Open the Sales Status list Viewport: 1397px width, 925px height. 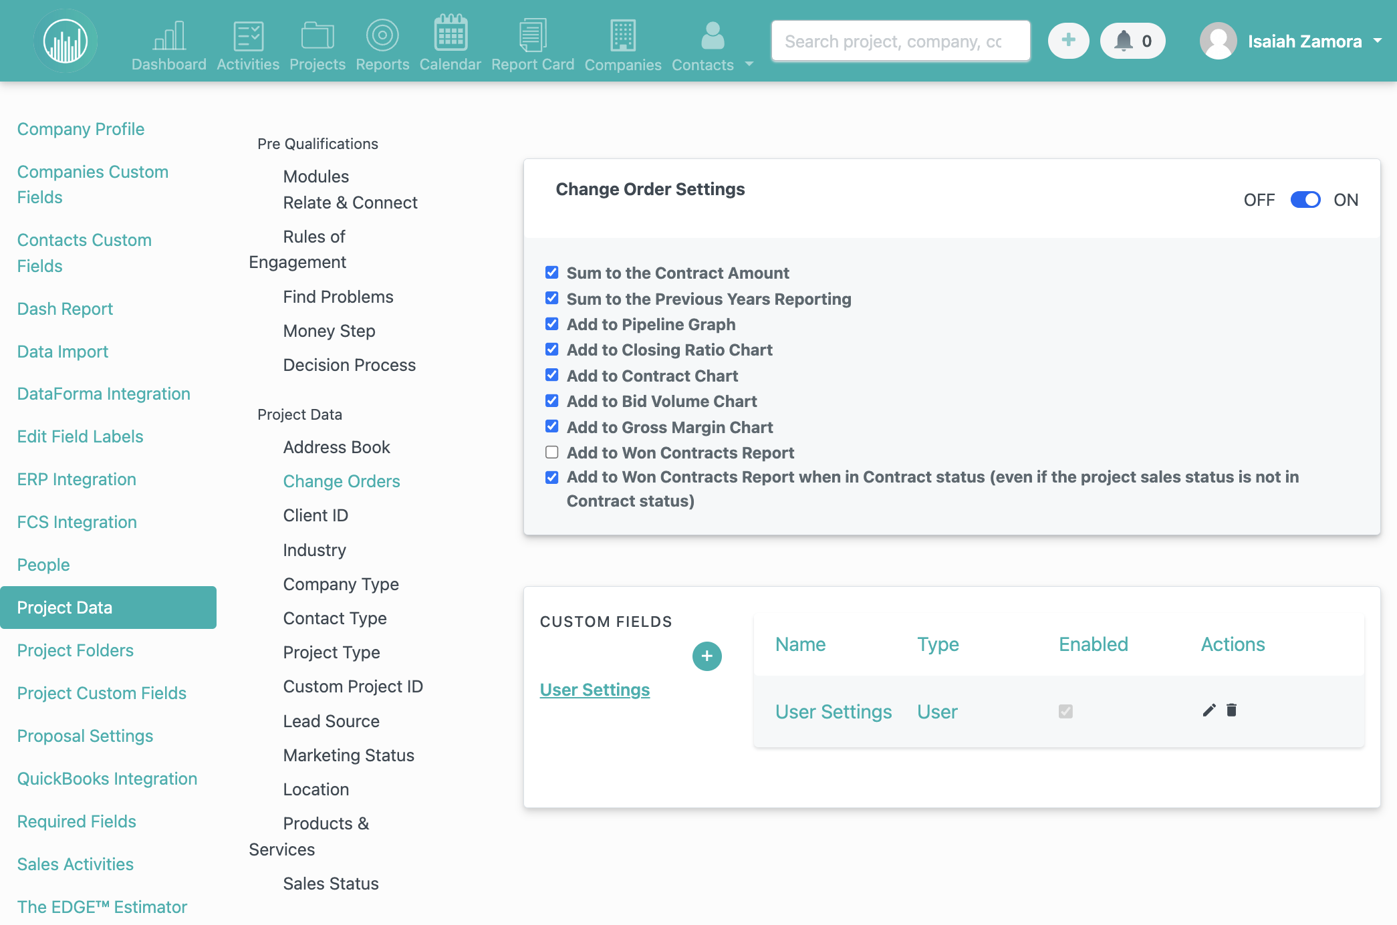[x=331, y=884]
